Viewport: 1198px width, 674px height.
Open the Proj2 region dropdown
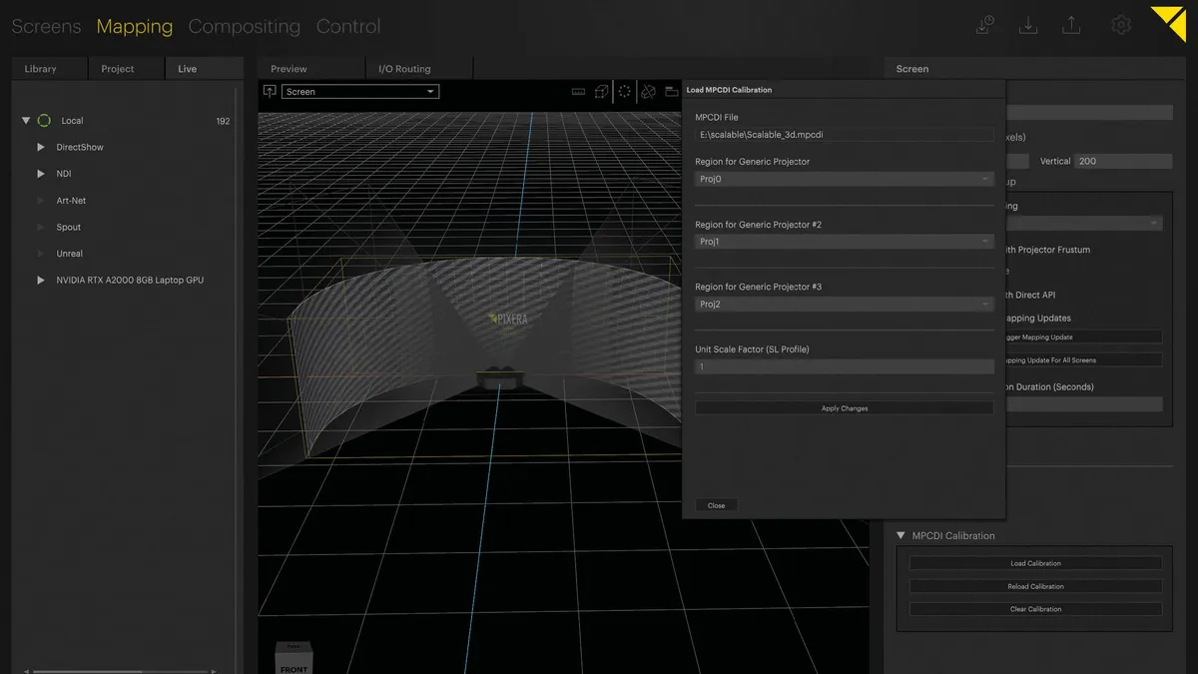point(845,305)
